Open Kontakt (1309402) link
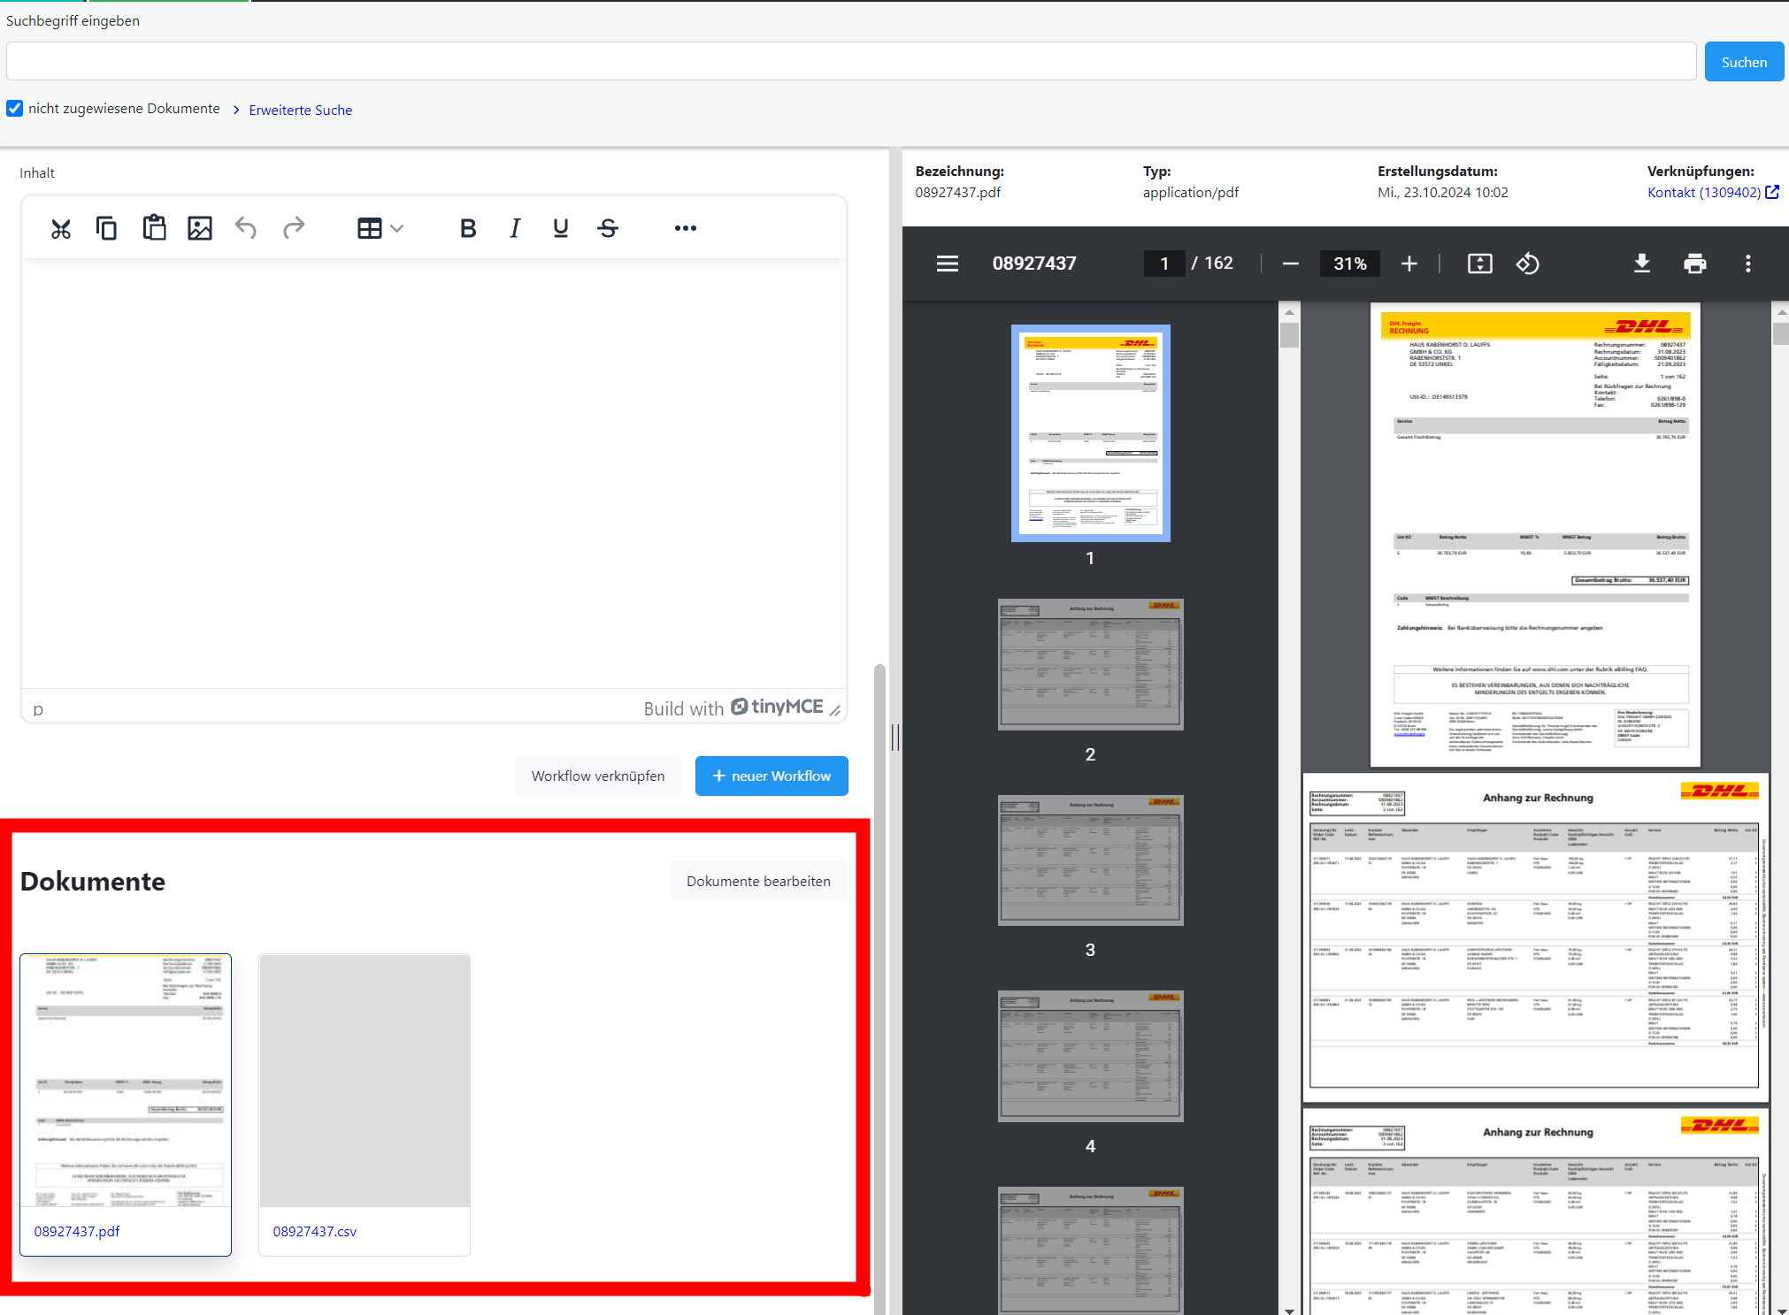Screen dimensions: 1789x1315 coord(1704,193)
